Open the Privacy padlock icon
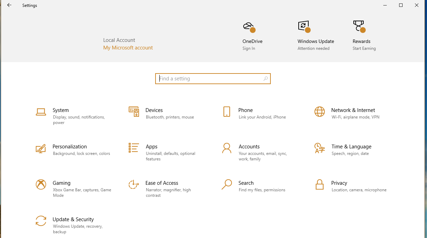The image size is (427, 238). click(320, 184)
